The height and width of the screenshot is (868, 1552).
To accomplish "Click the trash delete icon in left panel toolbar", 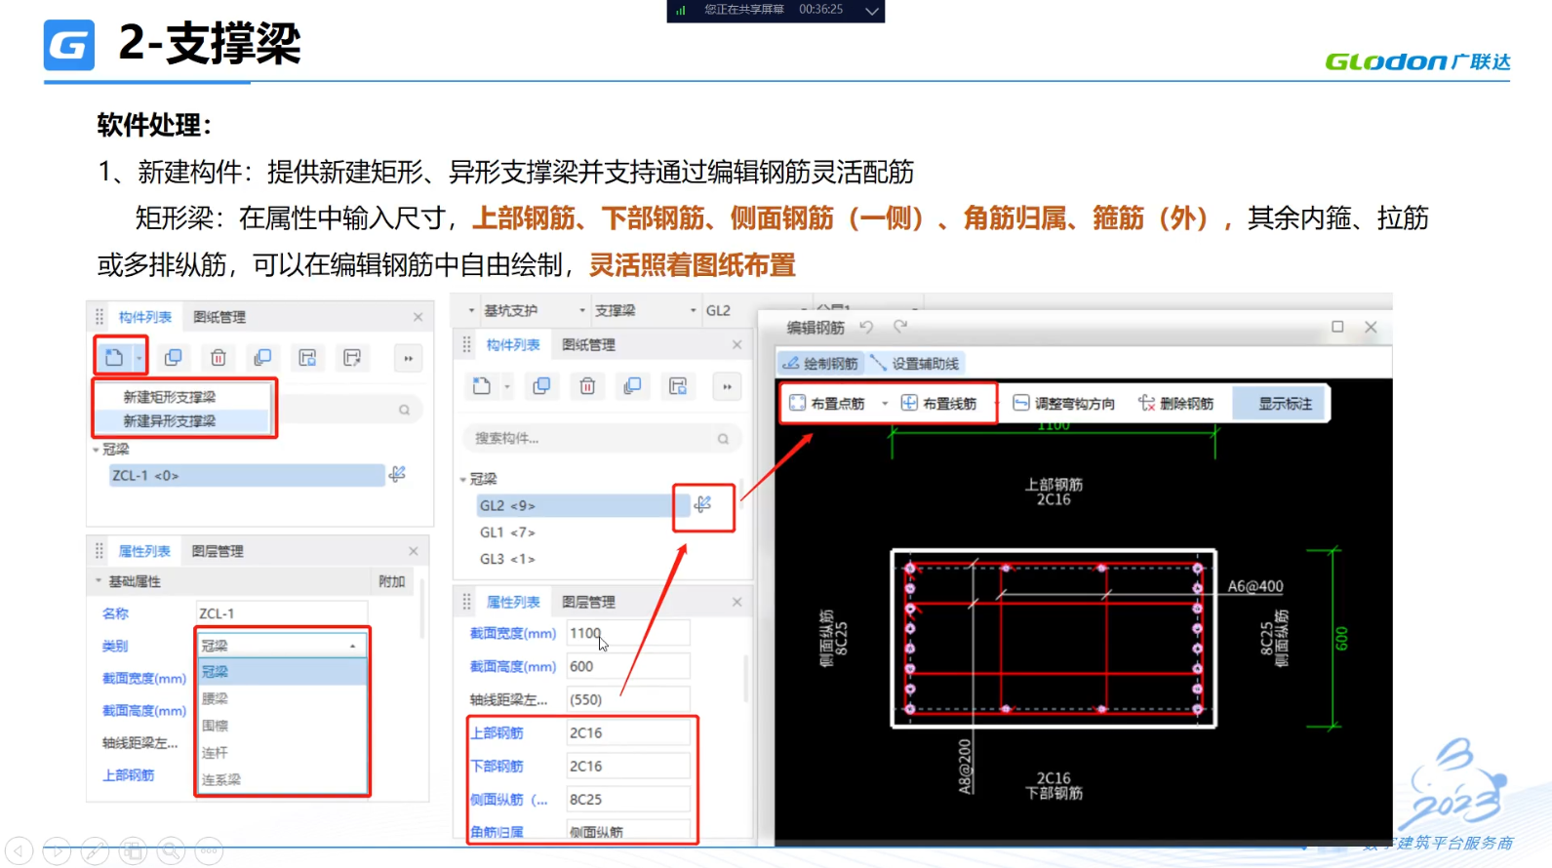I will pos(219,358).
